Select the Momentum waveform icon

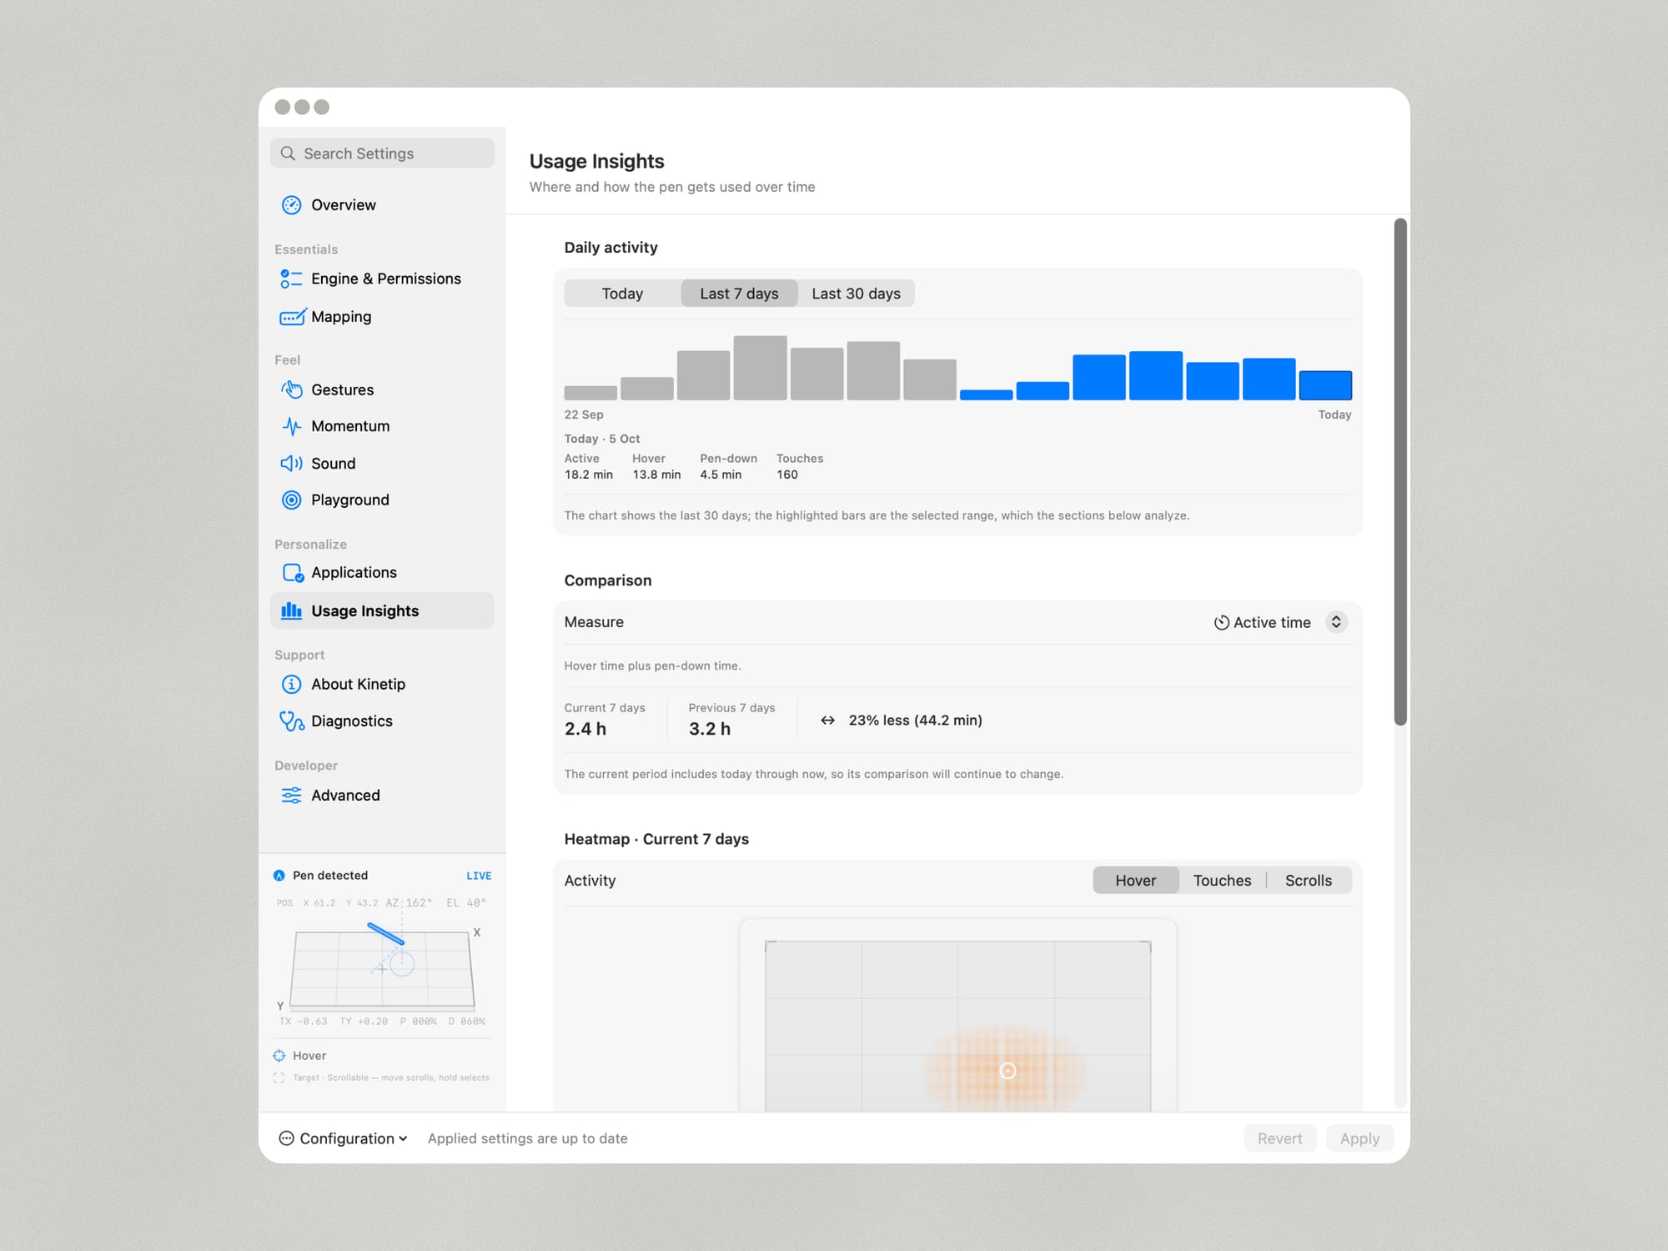point(291,426)
